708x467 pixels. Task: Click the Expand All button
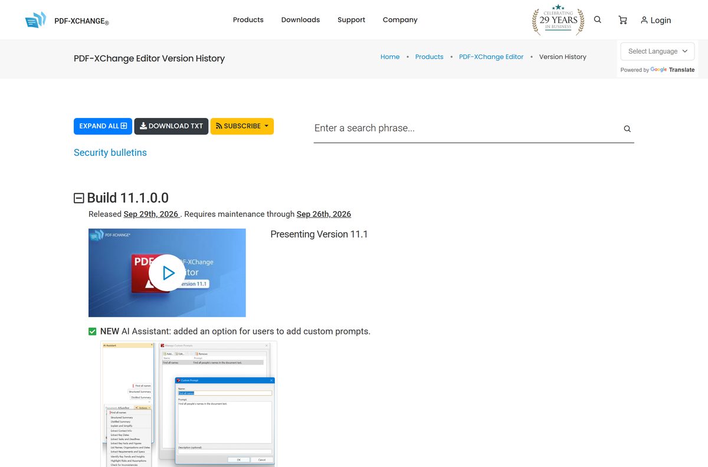pos(103,126)
